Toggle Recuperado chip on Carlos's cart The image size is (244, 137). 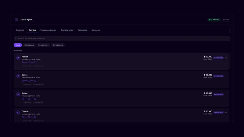pos(38,84)
